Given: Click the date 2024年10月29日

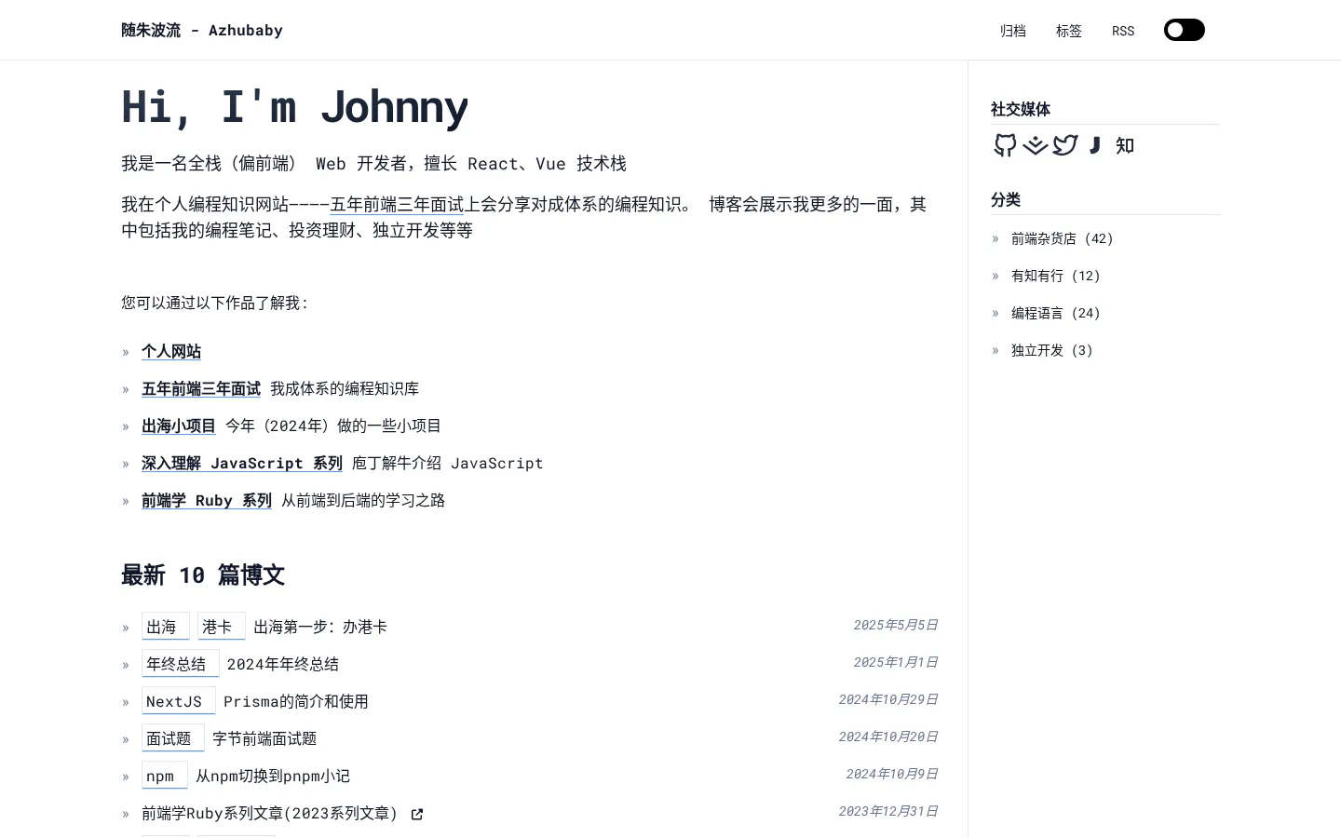Looking at the screenshot, I should [888, 699].
